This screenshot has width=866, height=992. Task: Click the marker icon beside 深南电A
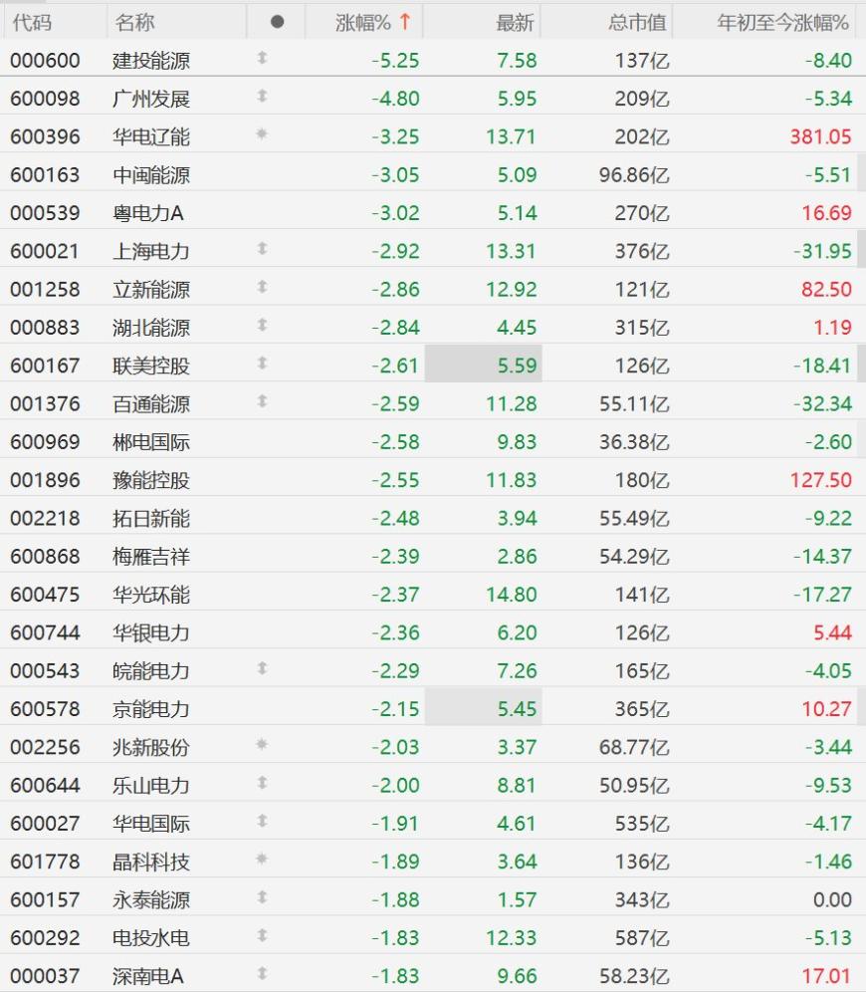(x=263, y=974)
